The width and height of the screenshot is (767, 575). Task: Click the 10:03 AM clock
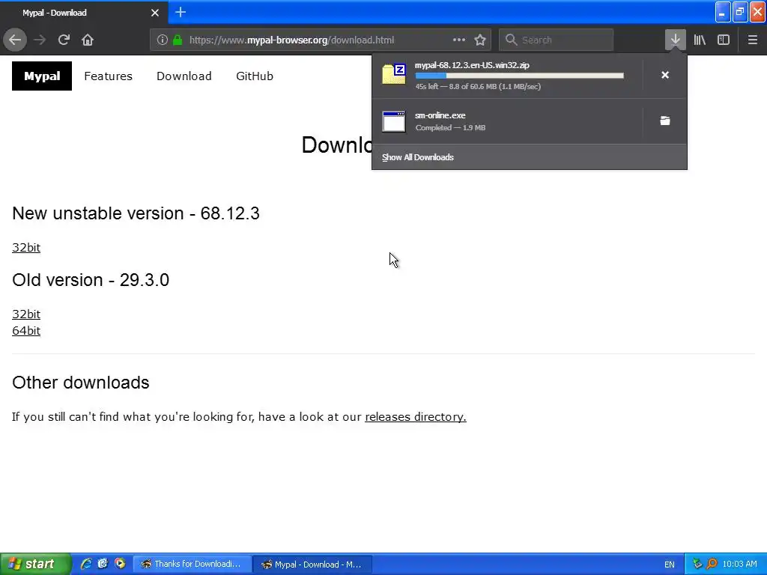[739, 565]
